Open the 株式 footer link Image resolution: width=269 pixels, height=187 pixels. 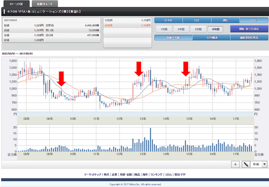(x=106, y=174)
